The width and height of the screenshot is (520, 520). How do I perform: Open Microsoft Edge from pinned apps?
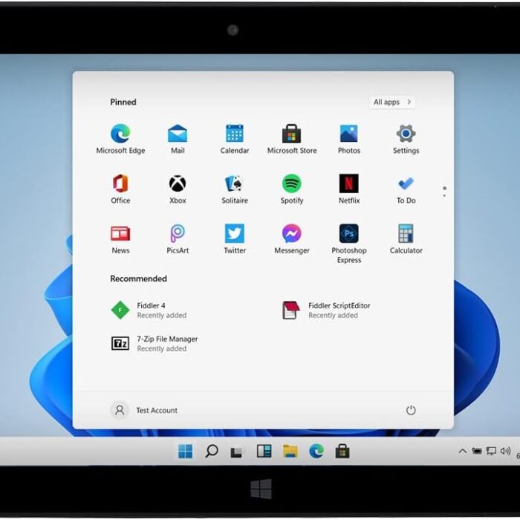(x=120, y=139)
